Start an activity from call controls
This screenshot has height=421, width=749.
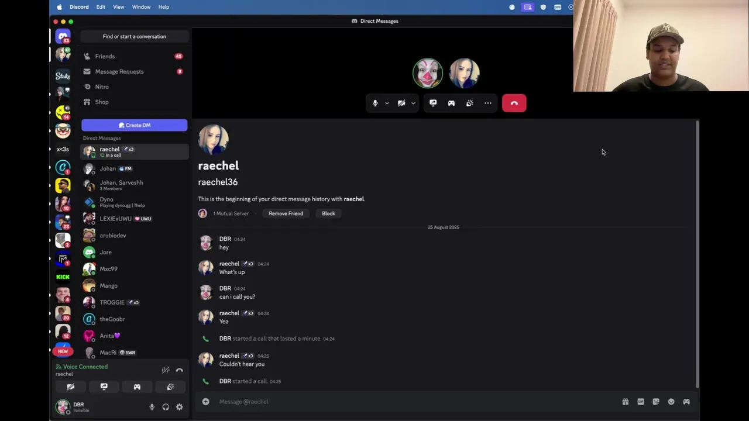click(451, 103)
